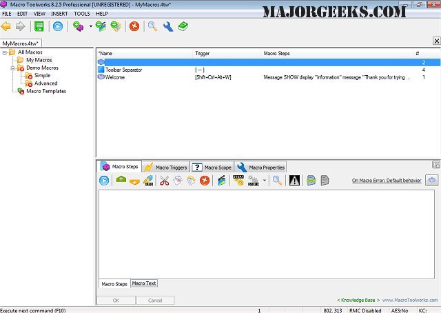Open settings with blue wrench icon
The width and height of the screenshot is (441, 313).
pyautogui.click(x=168, y=26)
